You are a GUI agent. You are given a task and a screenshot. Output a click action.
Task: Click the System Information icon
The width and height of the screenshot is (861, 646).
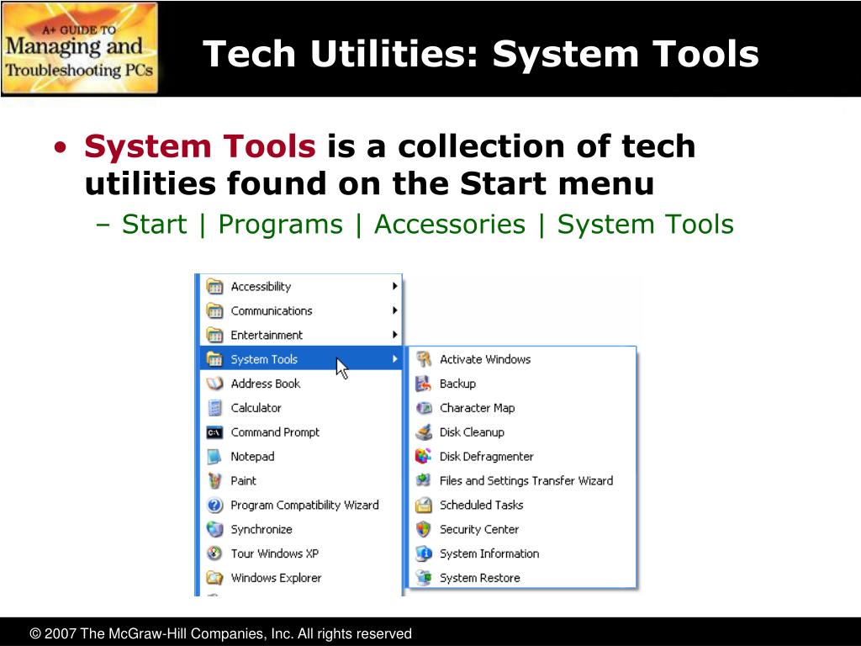(424, 554)
